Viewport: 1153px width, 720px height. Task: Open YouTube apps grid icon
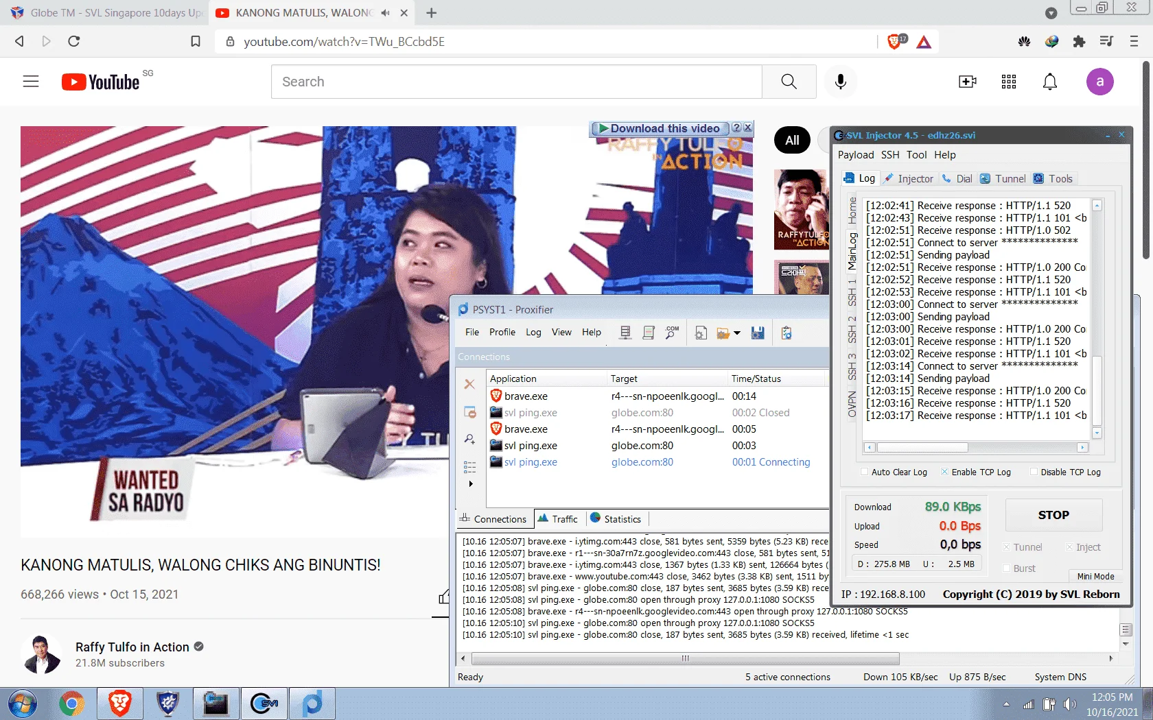click(x=1009, y=82)
